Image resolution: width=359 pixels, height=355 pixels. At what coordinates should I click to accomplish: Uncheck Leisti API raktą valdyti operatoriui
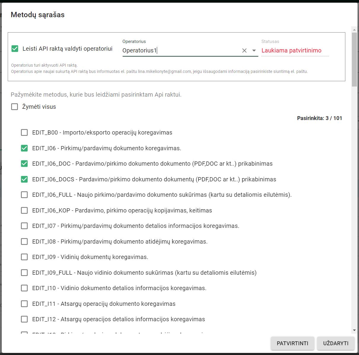(x=15, y=49)
